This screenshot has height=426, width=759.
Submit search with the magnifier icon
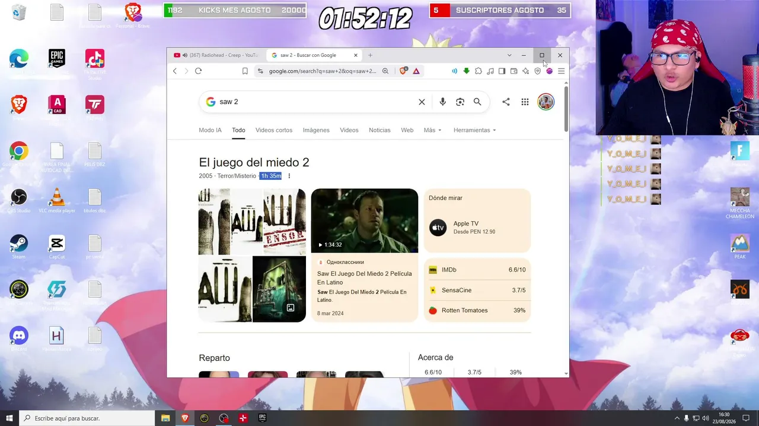477,102
